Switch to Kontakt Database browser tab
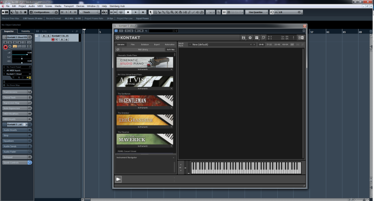Screen dimensions: 374x201 (x=145, y=44)
